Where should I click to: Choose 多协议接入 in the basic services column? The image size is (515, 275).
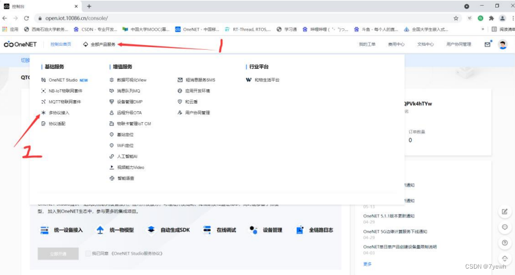click(55, 113)
